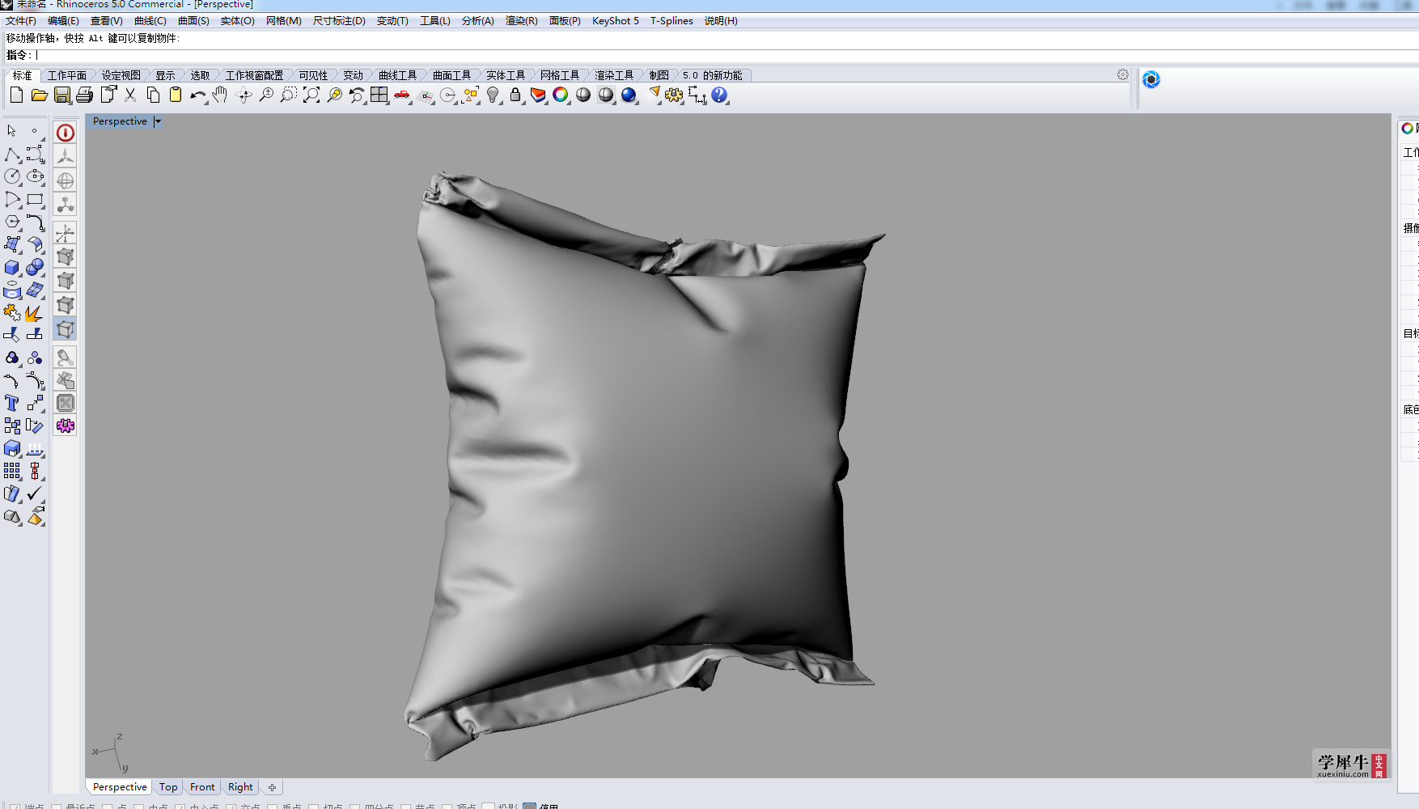Save the model with the floppy disk icon
This screenshot has width=1419, height=809.
point(62,95)
